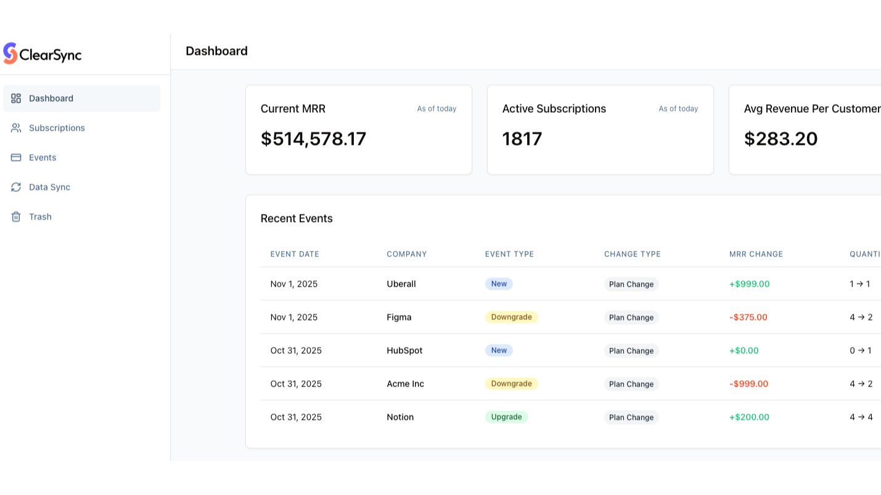This screenshot has height=495, width=881.
Task: Click HubSpot's New event type badge
Action: [499, 351]
